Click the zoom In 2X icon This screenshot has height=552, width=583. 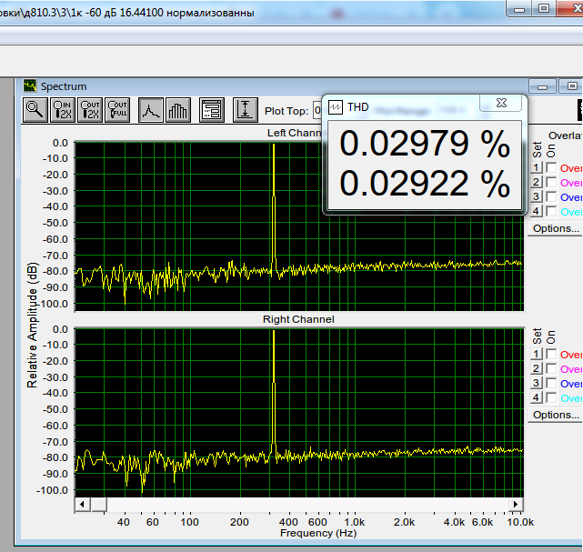coord(63,110)
